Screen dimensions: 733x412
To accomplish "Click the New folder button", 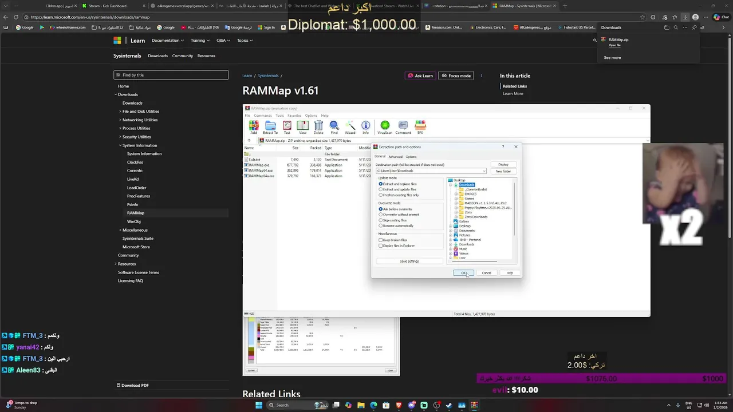I will pyautogui.click(x=503, y=171).
